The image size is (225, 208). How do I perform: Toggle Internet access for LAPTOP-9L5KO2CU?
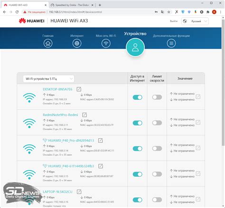pos(138,200)
